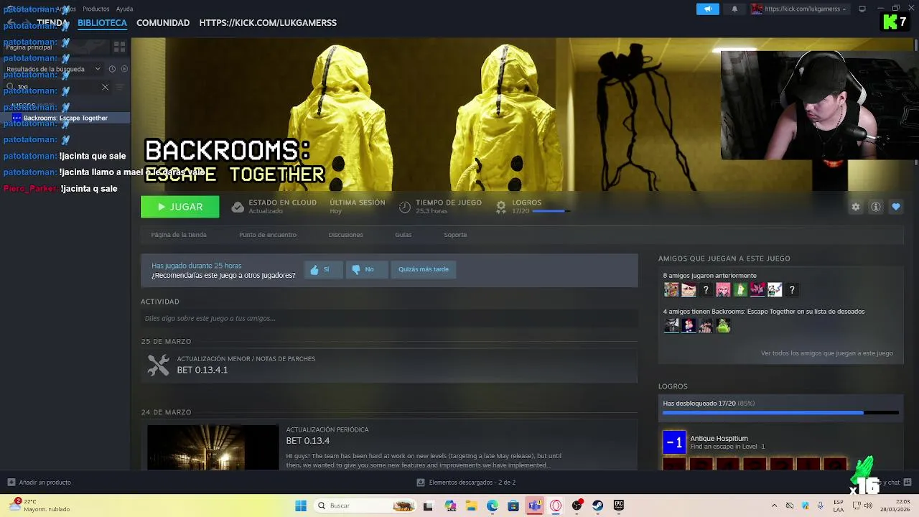Click achievements unlocked 85% progress bar
The height and width of the screenshot is (517, 919).
(x=780, y=413)
